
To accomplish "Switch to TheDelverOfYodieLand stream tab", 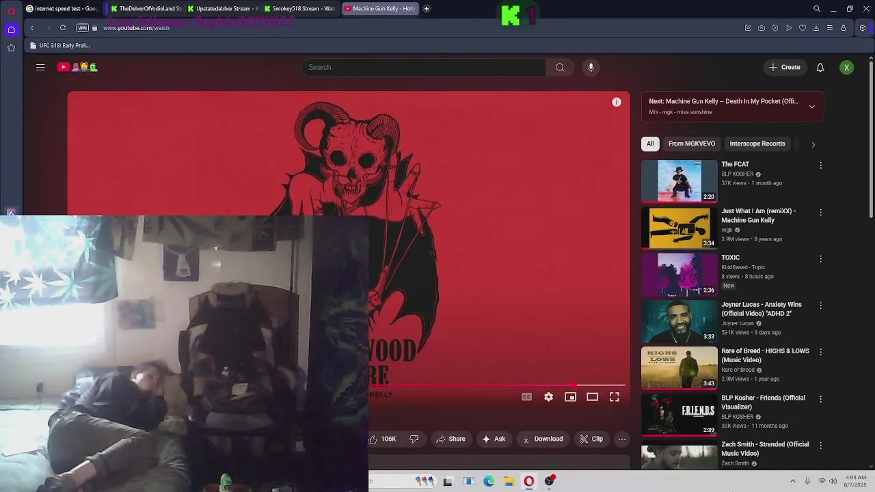I will pos(145,9).
